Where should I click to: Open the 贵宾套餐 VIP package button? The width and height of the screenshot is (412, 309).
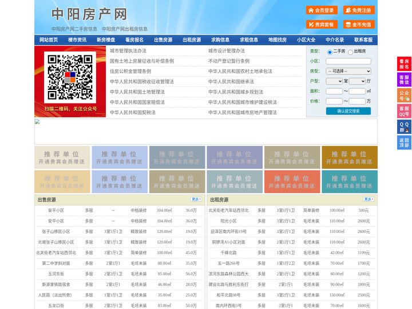coord(322,25)
